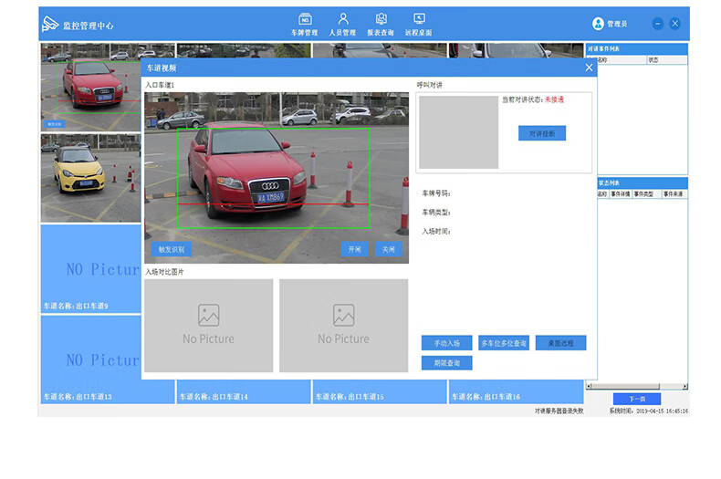Open 多车位多位查询 query
The height and width of the screenshot is (479, 721).
point(504,343)
